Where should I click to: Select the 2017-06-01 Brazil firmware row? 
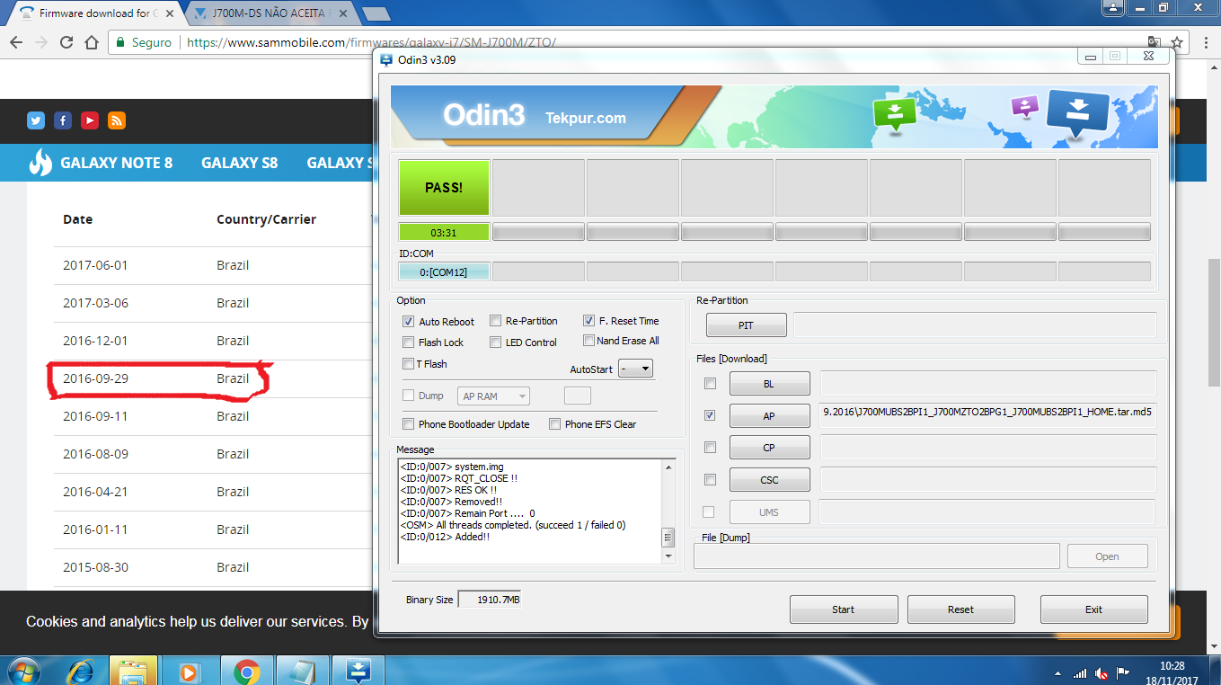tap(212, 265)
